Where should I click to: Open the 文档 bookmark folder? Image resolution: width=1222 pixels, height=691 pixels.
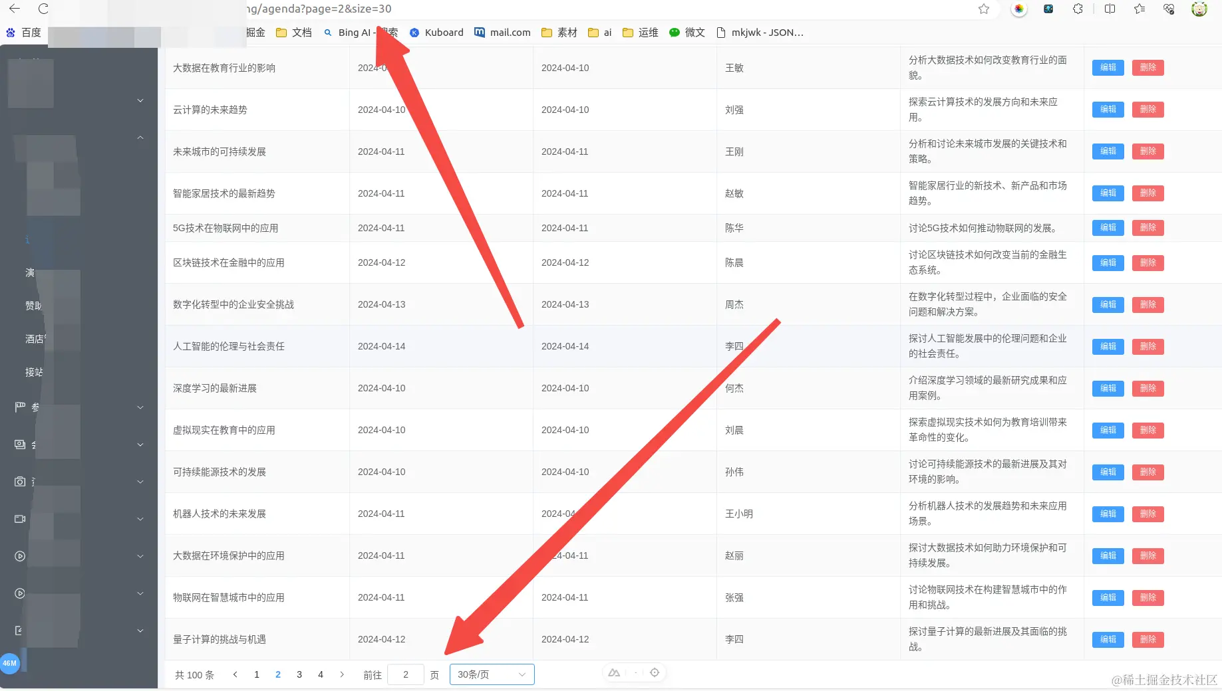click(x=293, y=33)
